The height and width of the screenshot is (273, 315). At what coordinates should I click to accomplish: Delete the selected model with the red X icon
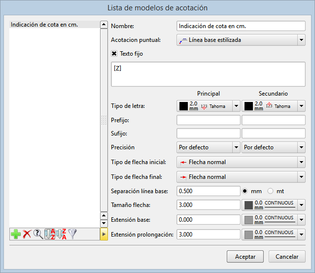click(27, 234)
